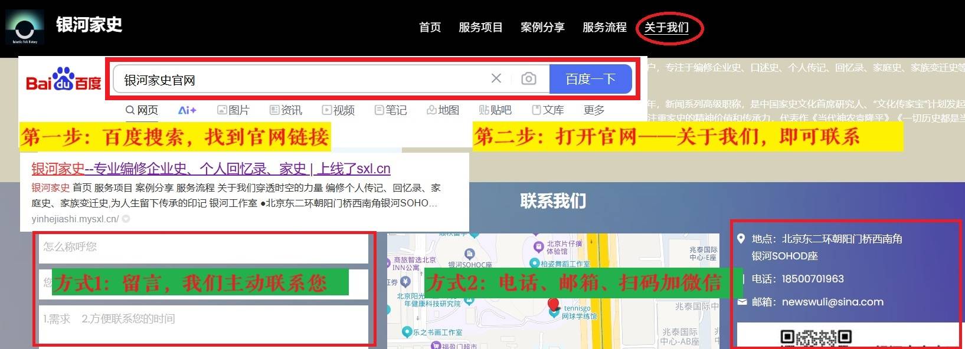Select the 文库 search tab
This screenshot has width=965, height=349.
pyautogui.click(x=548, y=110)
